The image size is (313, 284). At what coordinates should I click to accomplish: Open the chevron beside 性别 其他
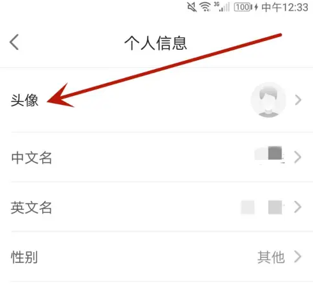coord(298,256)
